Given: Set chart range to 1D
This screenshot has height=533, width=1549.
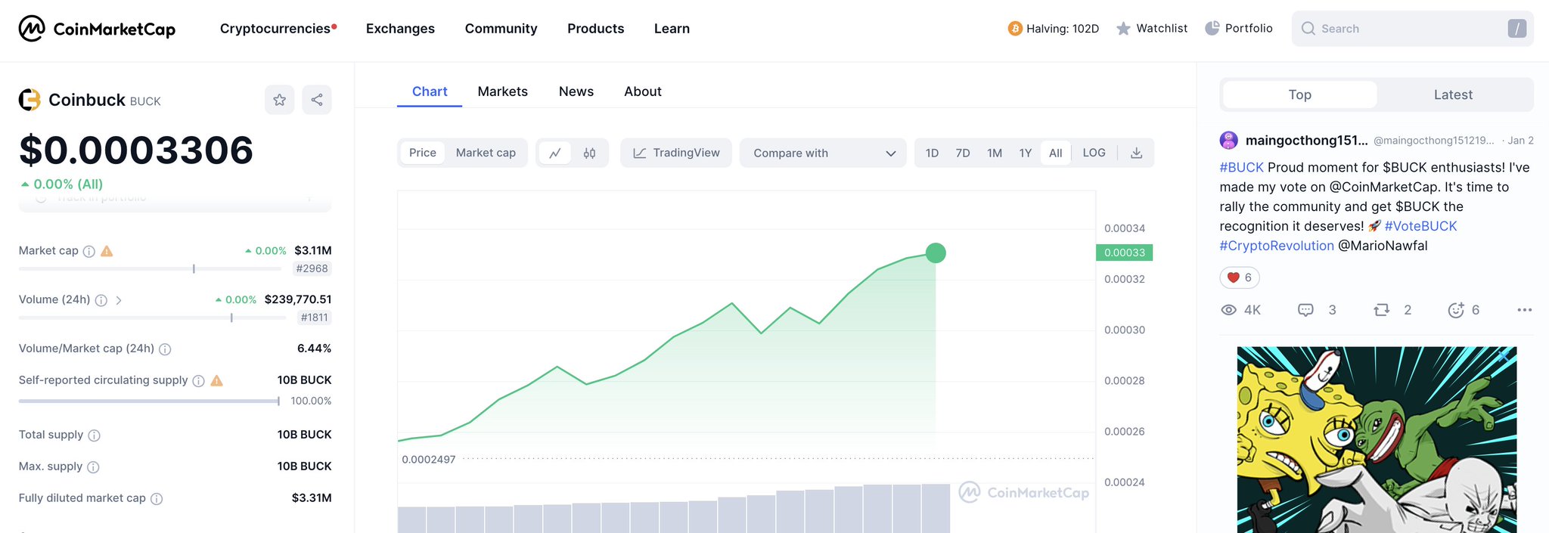Looking at the screenshot, I should (932, 153).
